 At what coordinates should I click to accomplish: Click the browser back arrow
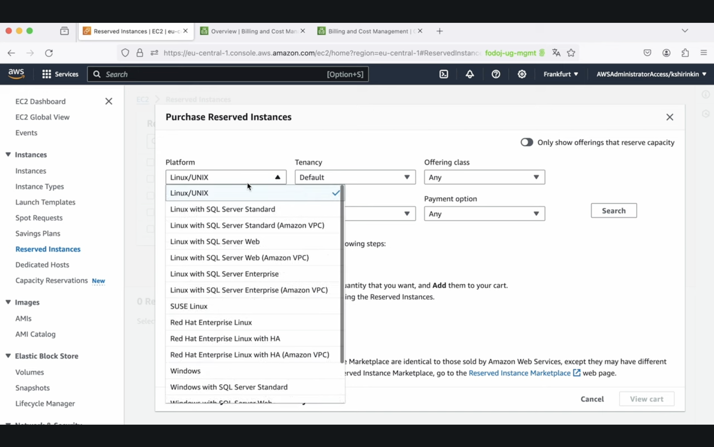11,53
